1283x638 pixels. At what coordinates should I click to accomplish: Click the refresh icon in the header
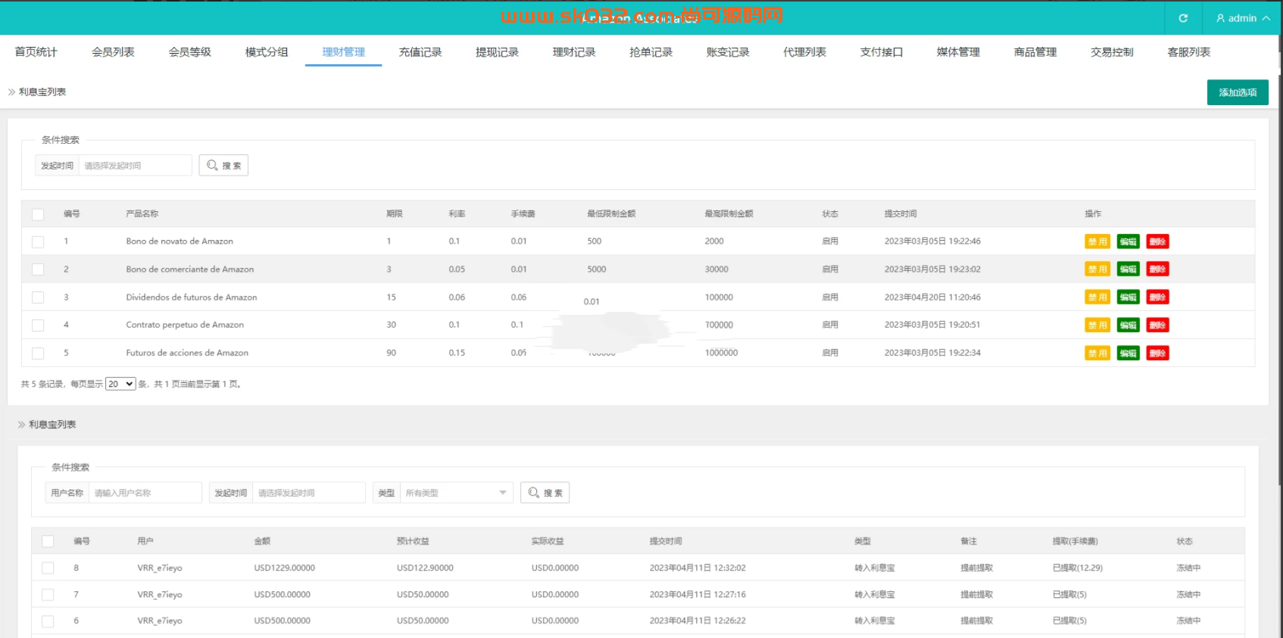(1183, 18)
